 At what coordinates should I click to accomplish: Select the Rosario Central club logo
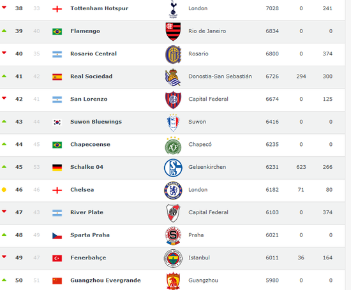[173, 54]
